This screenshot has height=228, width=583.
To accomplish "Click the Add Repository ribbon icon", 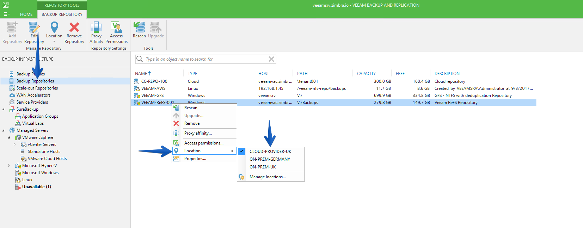I will click(x=12, y=27).
